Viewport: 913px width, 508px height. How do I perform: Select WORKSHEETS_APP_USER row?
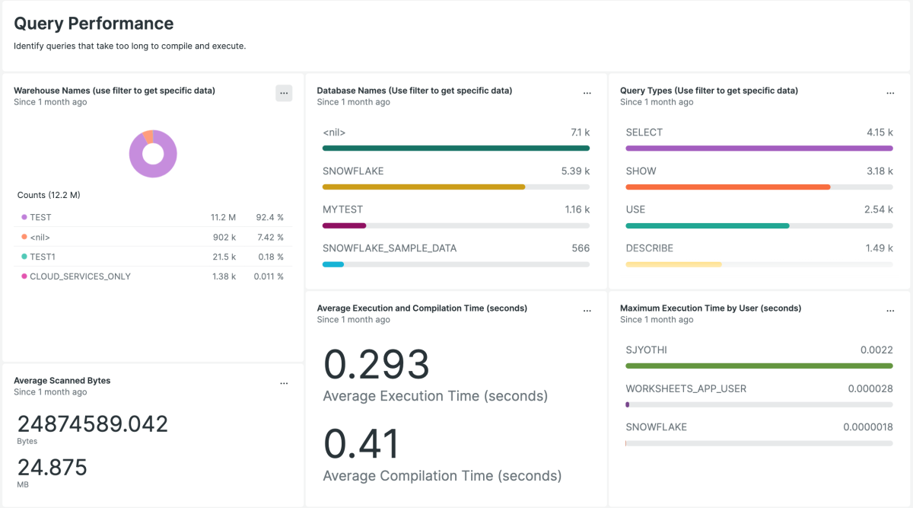[x=759, y=396]
